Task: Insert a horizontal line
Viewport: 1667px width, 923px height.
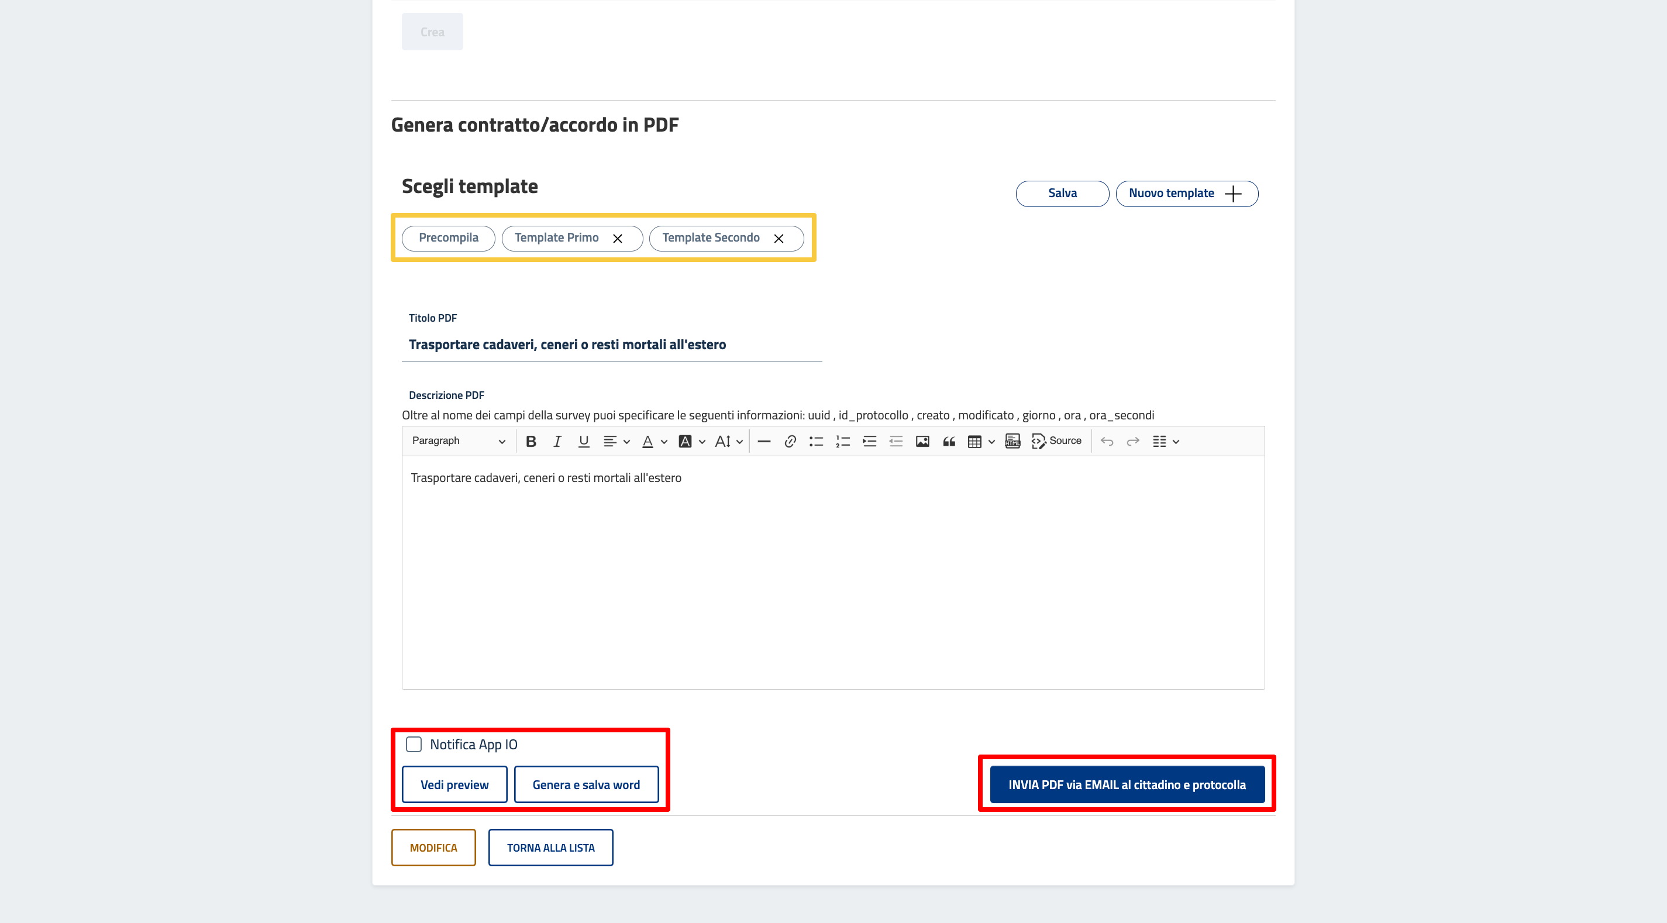Action: tap(764, 441)
